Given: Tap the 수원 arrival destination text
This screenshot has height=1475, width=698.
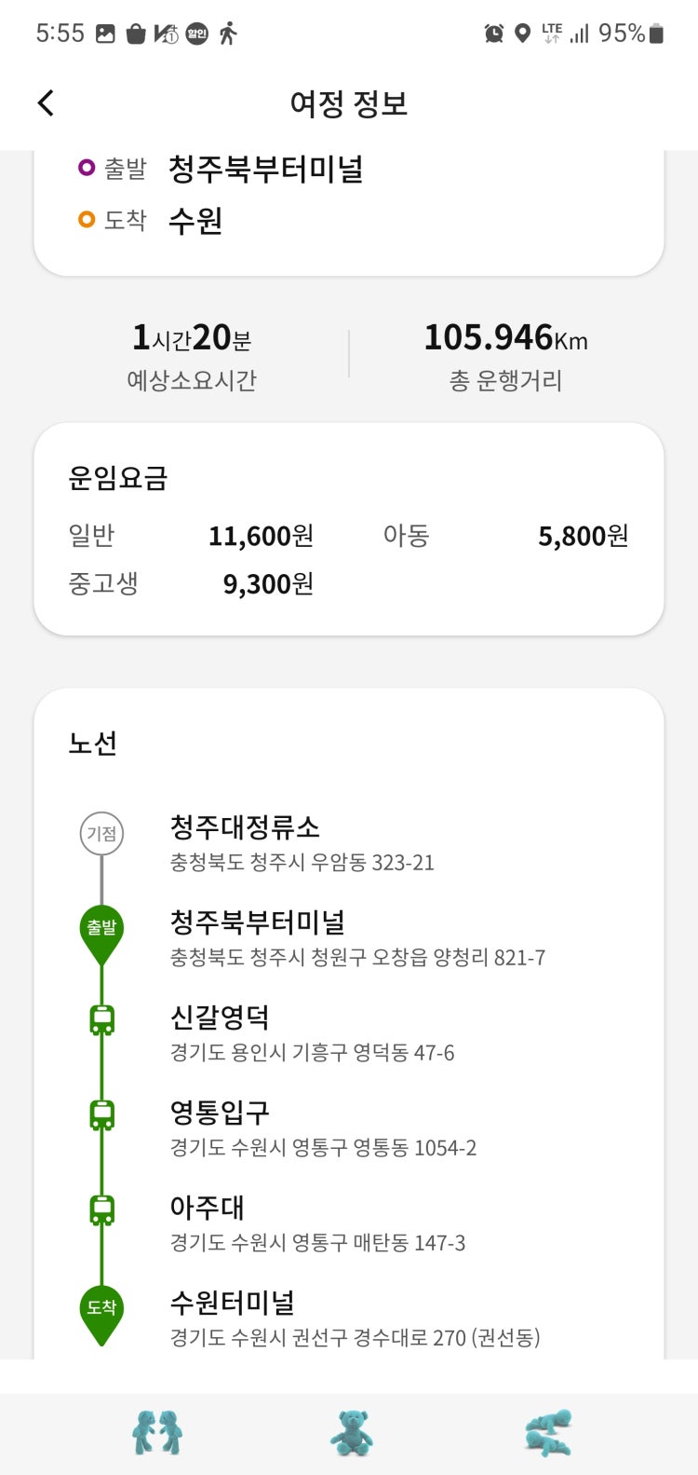Looking at the screenshot, I should 195,221.
